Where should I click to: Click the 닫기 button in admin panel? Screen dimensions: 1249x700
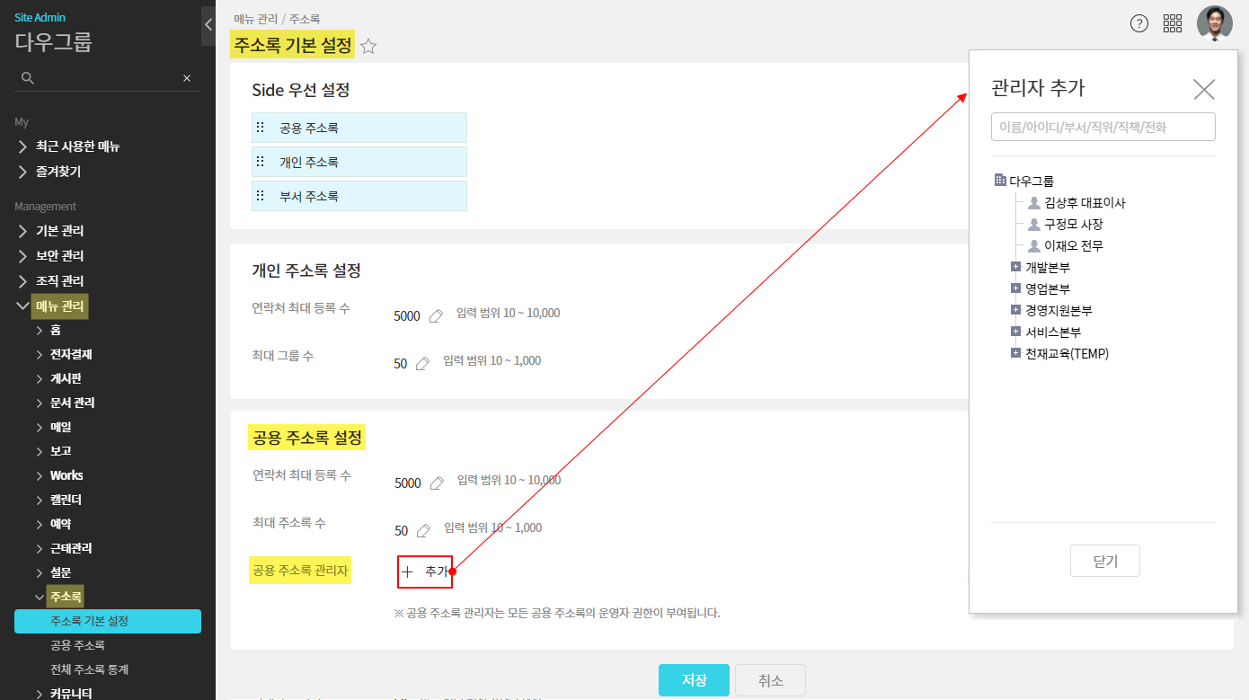(x=1104, y=561)
